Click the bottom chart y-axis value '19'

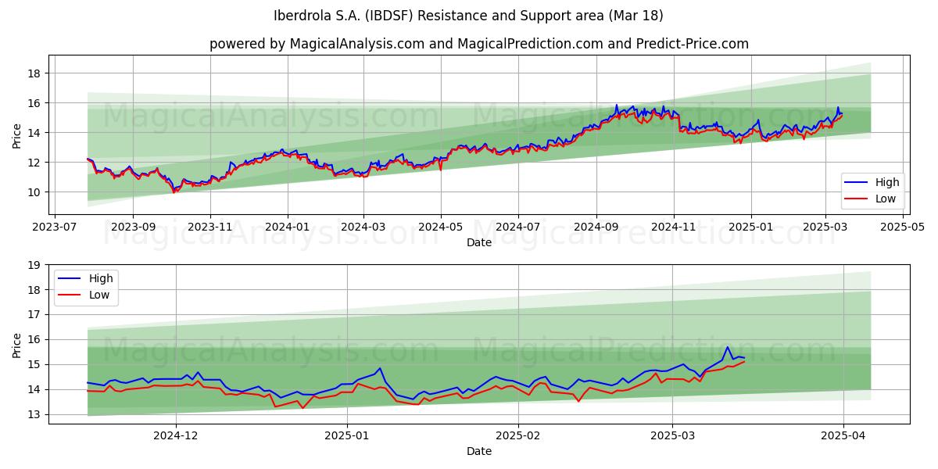pos(35,265)
